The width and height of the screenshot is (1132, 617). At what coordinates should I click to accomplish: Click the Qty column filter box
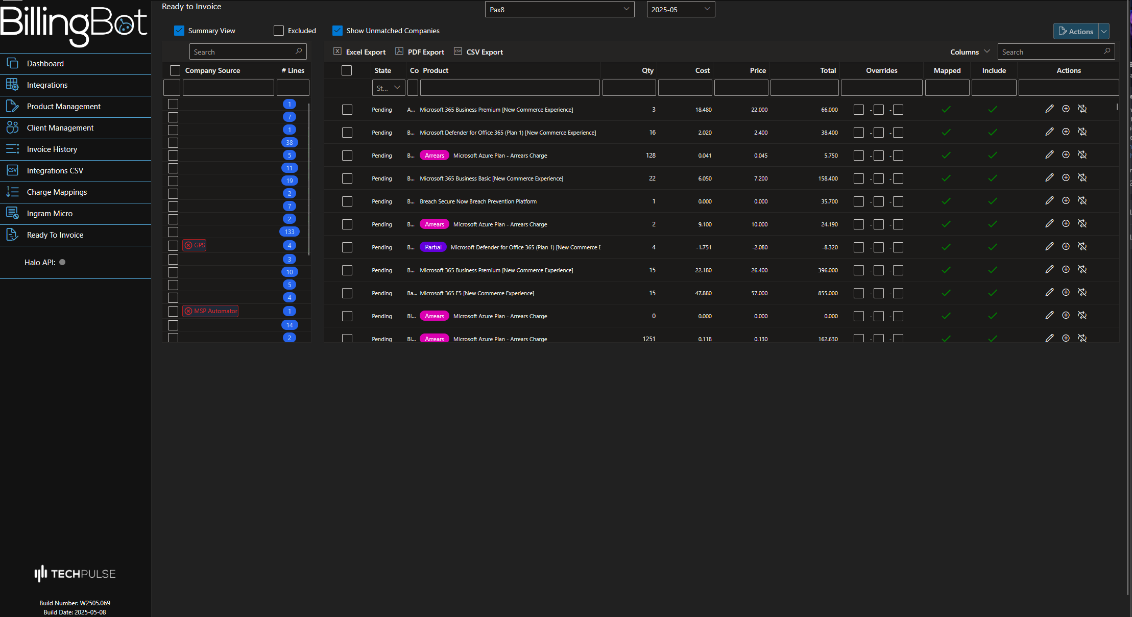click(x=629, y=88)
